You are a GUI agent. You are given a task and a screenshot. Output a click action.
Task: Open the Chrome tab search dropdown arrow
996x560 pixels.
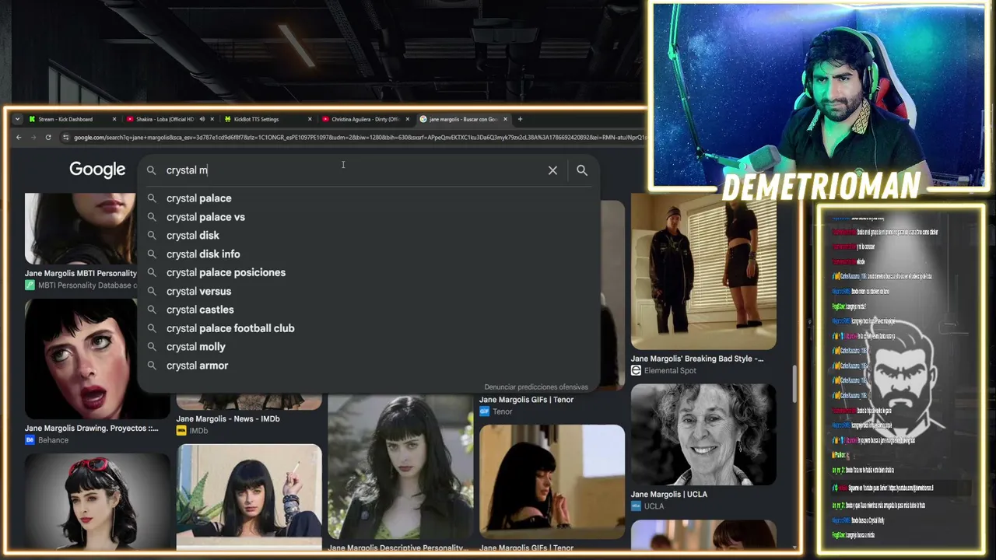click(17, 119)
